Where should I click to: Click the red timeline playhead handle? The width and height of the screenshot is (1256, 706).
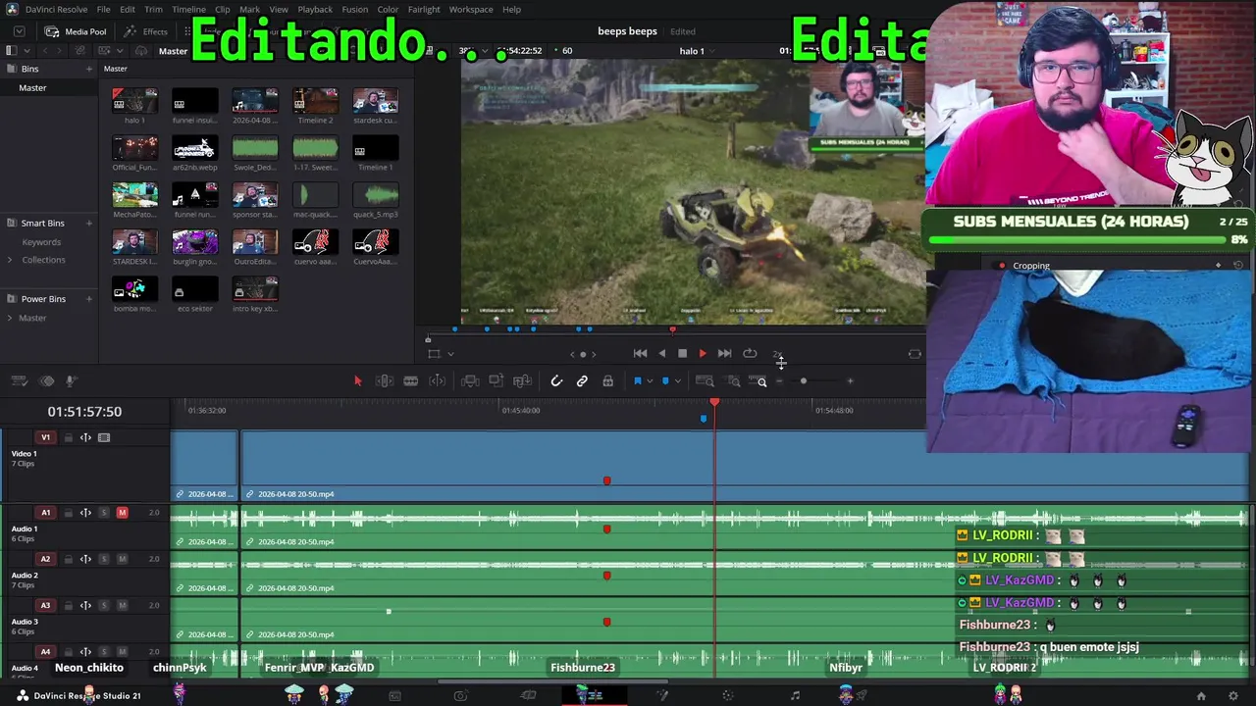[x=714, y=403]
